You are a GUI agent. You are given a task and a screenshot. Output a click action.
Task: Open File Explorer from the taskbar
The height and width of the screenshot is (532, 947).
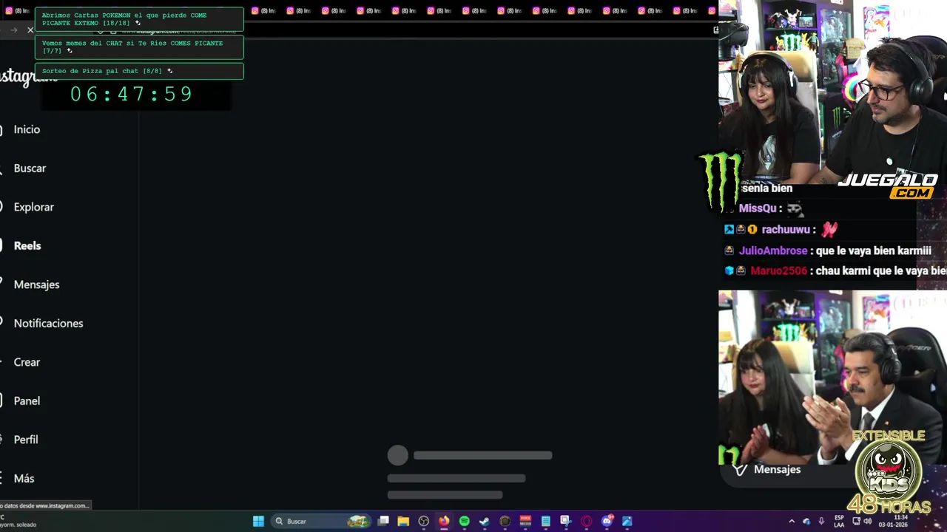click(403, 521)
